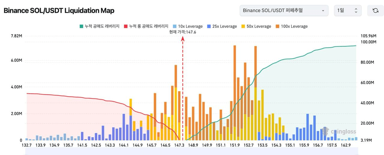Click the 157.5 x-axis label
This screenshot has height=155, width=384.
(x=332, y=145)
